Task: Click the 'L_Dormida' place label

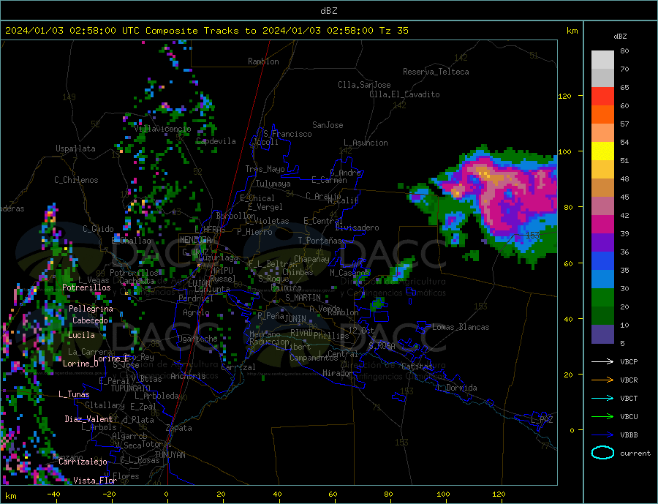Action: pos(458,388)
